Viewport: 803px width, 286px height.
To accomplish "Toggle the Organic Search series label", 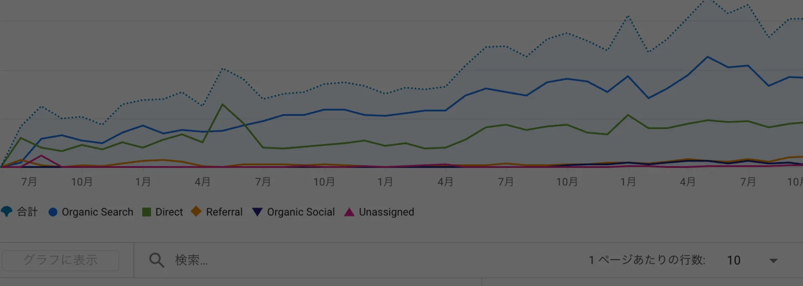I will (97, 212).
